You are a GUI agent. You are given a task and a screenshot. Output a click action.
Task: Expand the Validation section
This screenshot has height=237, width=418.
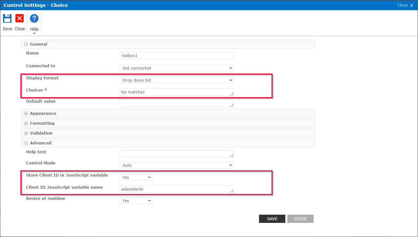click(26, 133)
